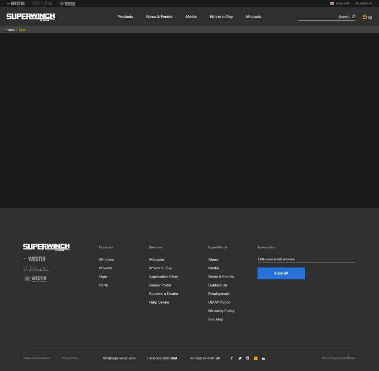Open the Help Center link
This screenshot has height=371, width=379.
[160, 302]
